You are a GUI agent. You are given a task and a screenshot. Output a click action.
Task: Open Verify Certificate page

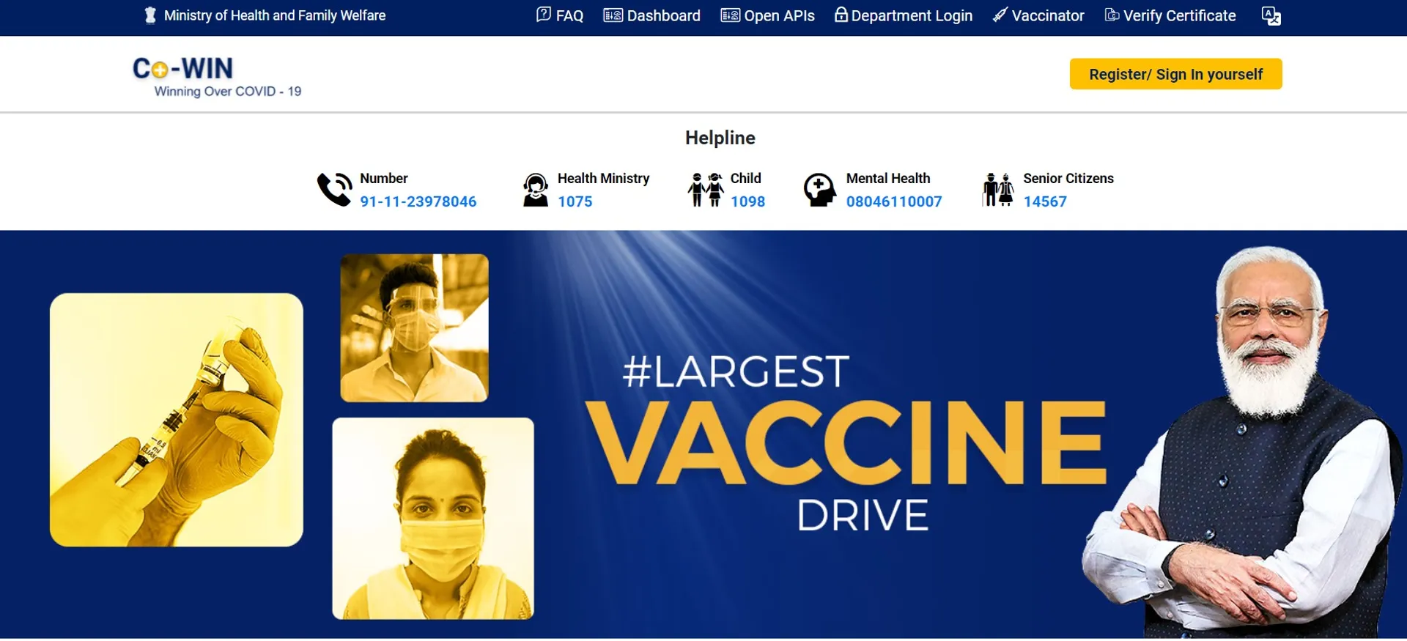click(1179, 15)
